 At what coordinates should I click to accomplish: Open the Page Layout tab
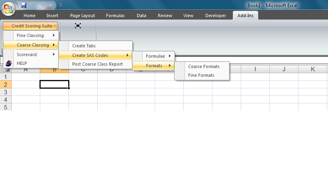(x=82, y=16)
